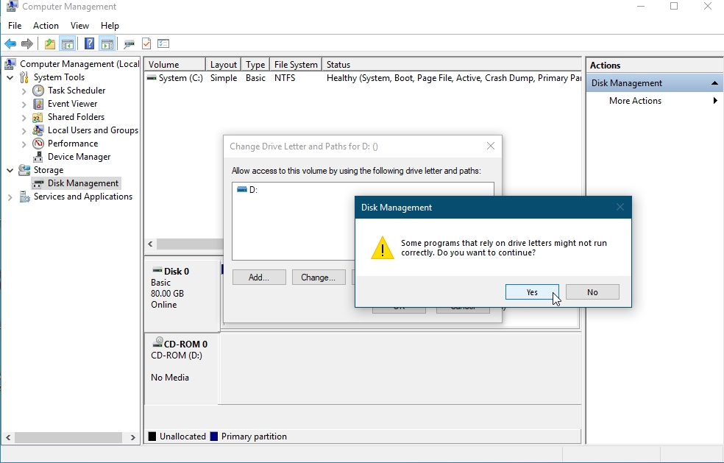The width and height of the screenshot is (724, 463).
Task: Click the CD-ROM (D:) label
Action: (177, 356)
